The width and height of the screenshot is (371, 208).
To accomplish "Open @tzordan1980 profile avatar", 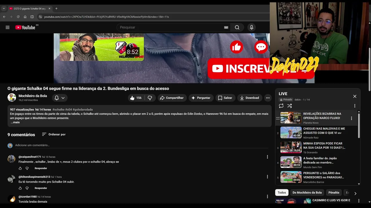I will [x=11, y=199].
